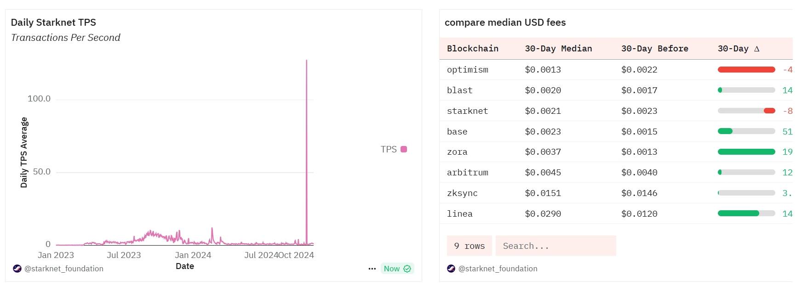This screenshot has height=286, width=802.
Task: Click the red delta bar for optimism
Action: [746, 70]
